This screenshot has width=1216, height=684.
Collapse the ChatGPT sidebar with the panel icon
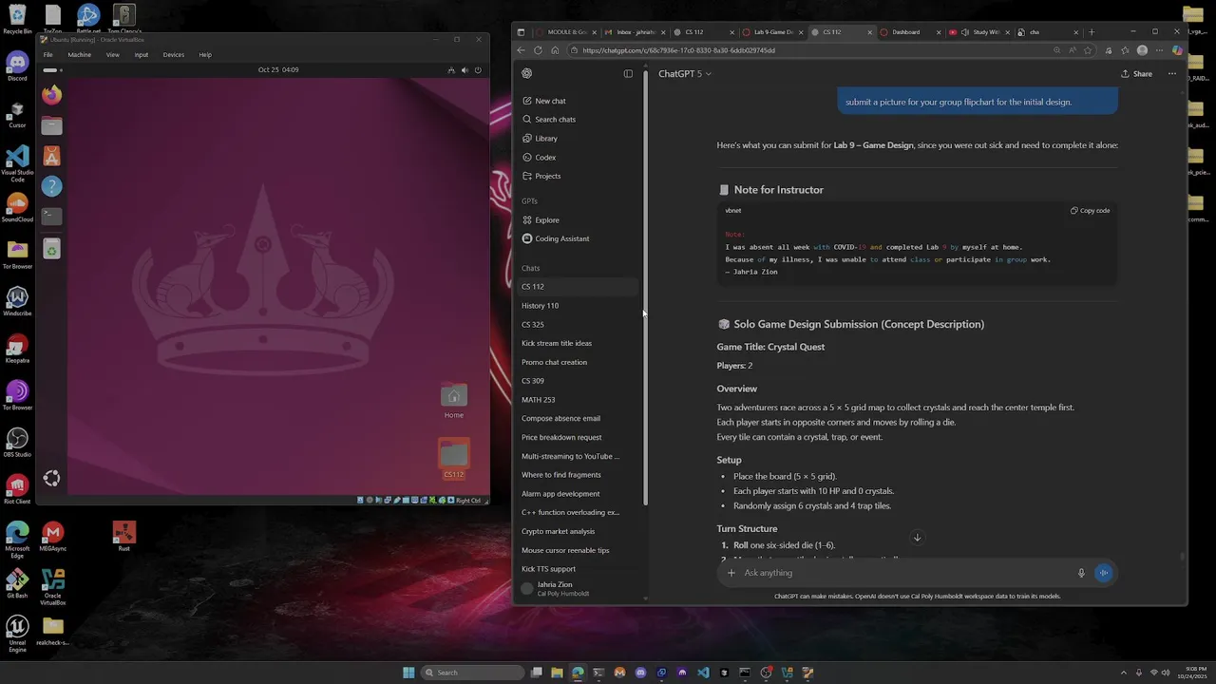pyautogui.click(x=628, y=73)
